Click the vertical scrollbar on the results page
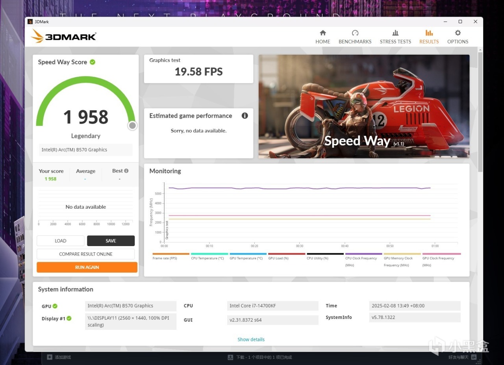504x365 pixels. pos(480,112)
